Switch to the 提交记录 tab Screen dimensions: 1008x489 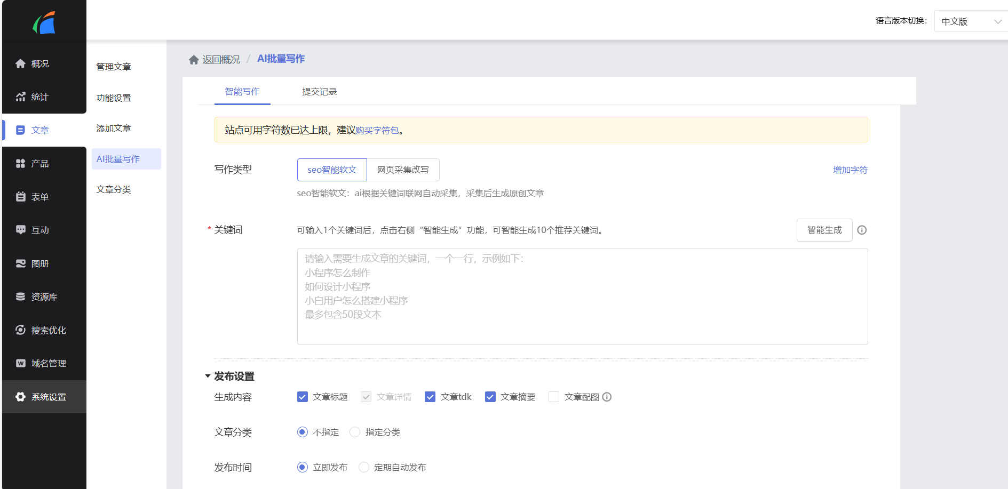point(319,91)
